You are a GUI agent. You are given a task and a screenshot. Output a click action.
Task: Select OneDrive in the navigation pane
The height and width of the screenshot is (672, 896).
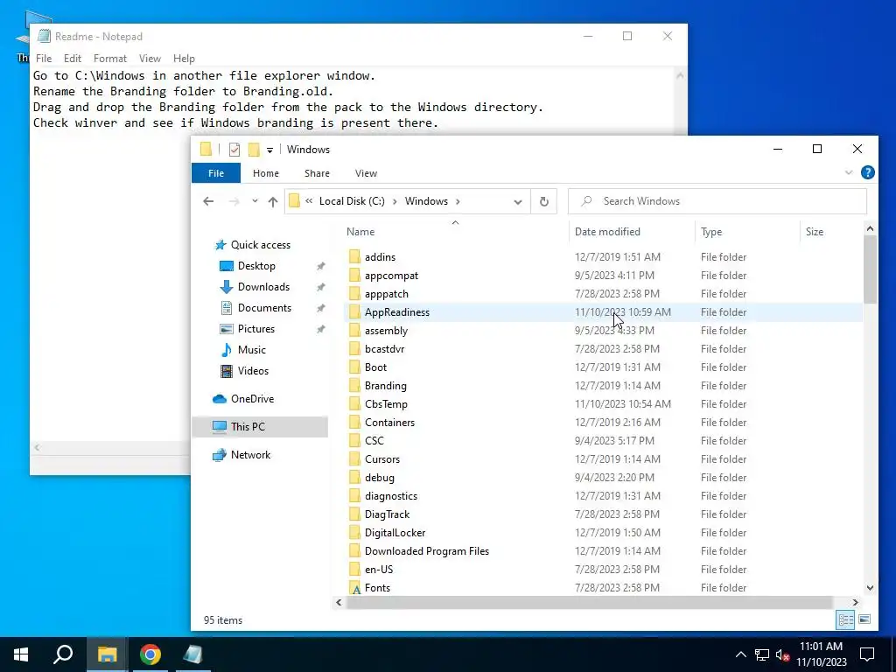click(x=252, y=399)
